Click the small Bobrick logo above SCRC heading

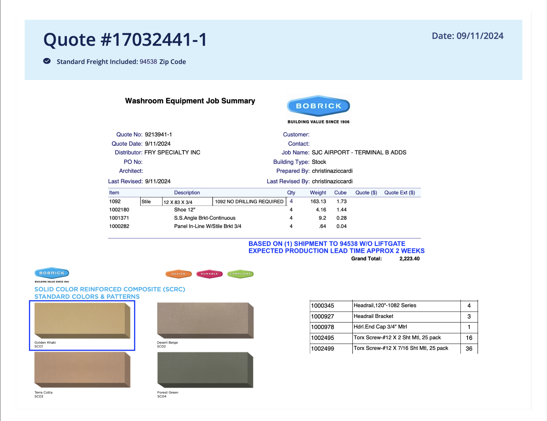(52, 273)
